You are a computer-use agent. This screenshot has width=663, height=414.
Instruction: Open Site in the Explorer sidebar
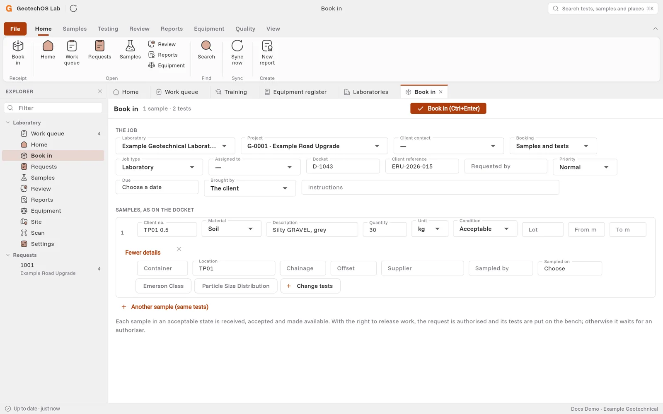coord(53,222)
